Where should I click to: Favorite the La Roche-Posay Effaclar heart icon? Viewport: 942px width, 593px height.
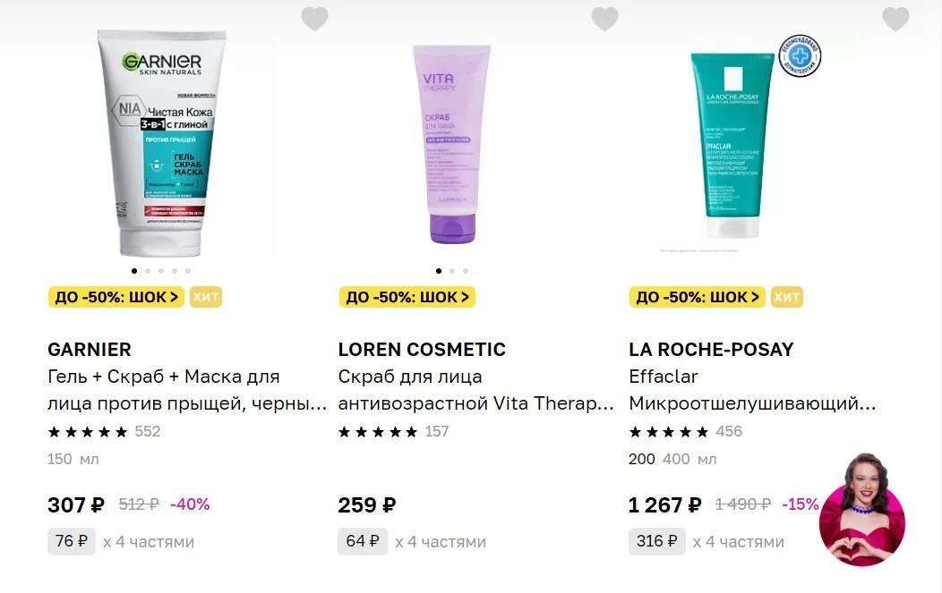pyautogui.click(x=895, y=19)
